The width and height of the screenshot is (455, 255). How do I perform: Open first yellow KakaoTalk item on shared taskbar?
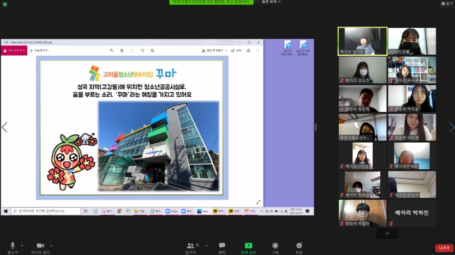(219, 211)
